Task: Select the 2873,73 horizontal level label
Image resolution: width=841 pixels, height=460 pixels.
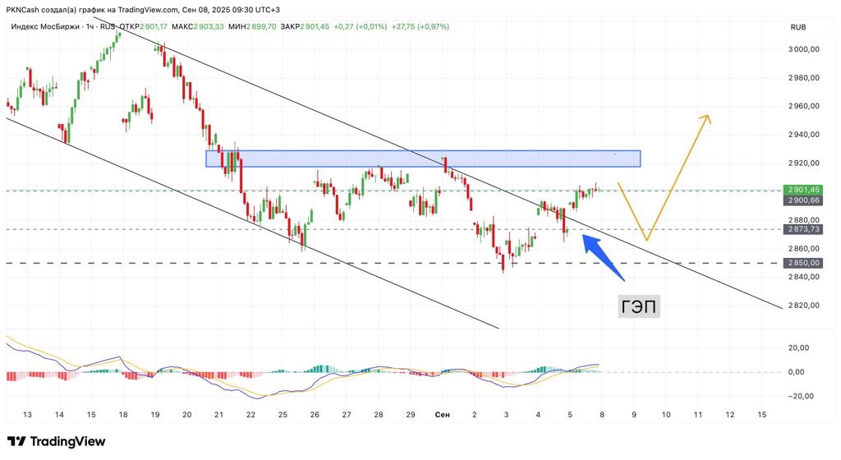Action: (802, 230)
